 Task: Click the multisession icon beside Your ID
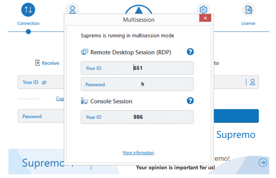(x=44, y=82)
